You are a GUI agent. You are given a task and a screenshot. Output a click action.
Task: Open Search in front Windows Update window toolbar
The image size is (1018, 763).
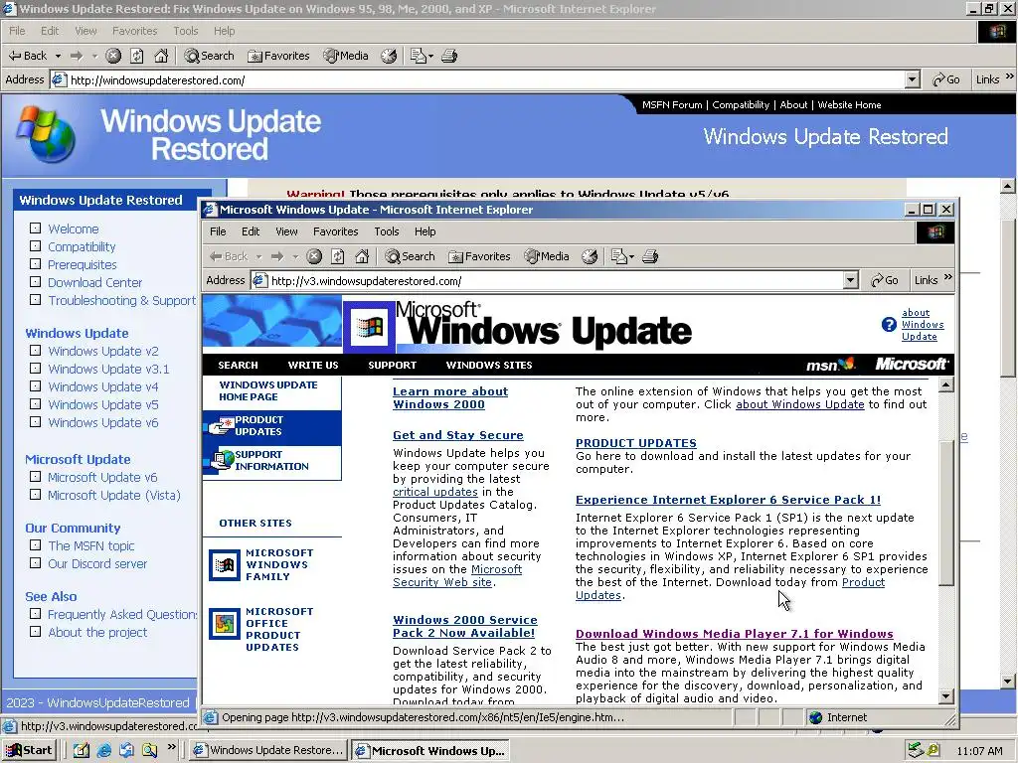pyautogui.click(x=410, y=256)
